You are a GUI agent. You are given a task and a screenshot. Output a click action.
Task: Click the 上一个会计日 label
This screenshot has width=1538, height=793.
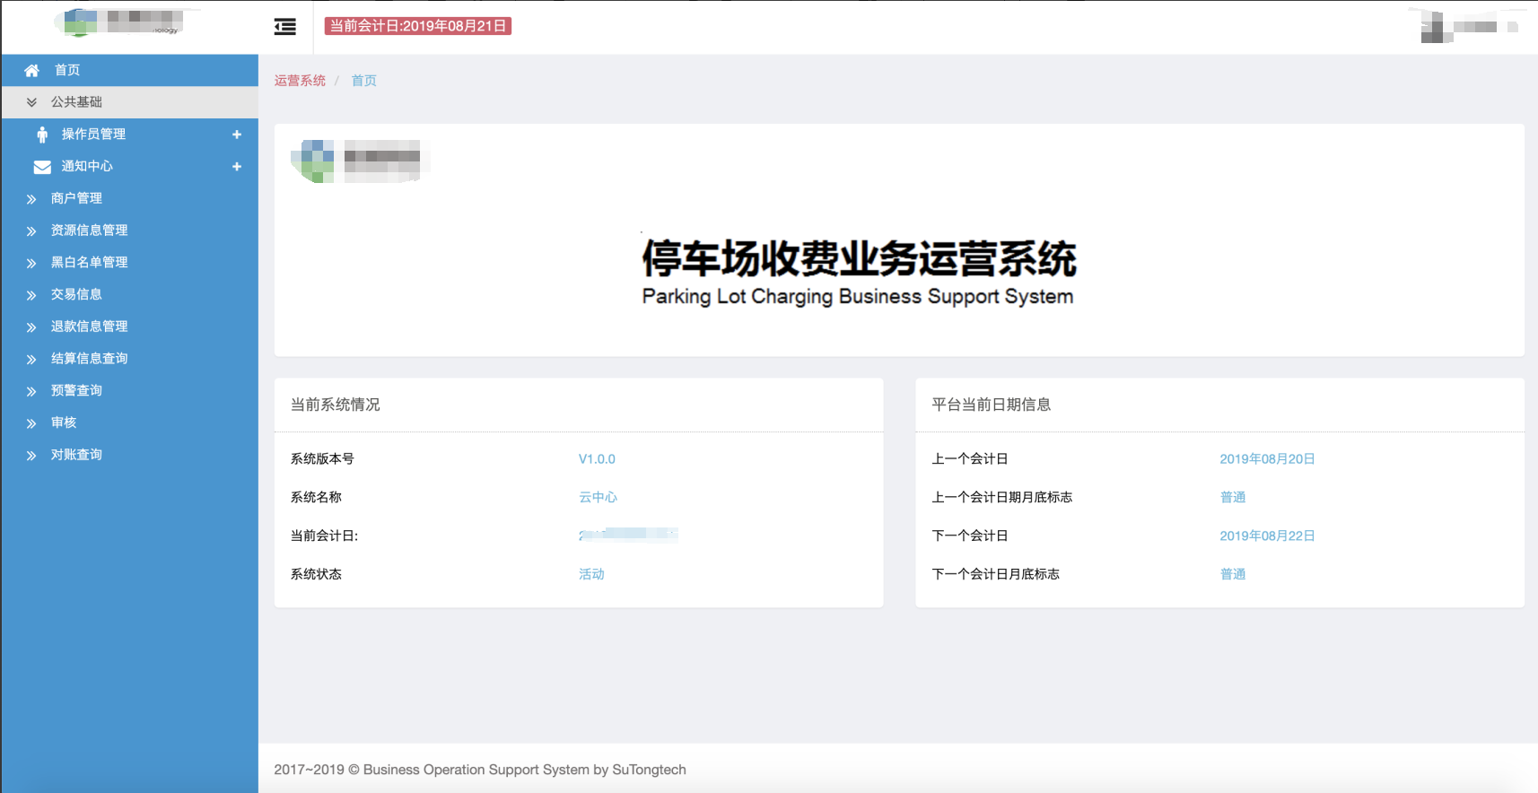click(x=970, y=459)
